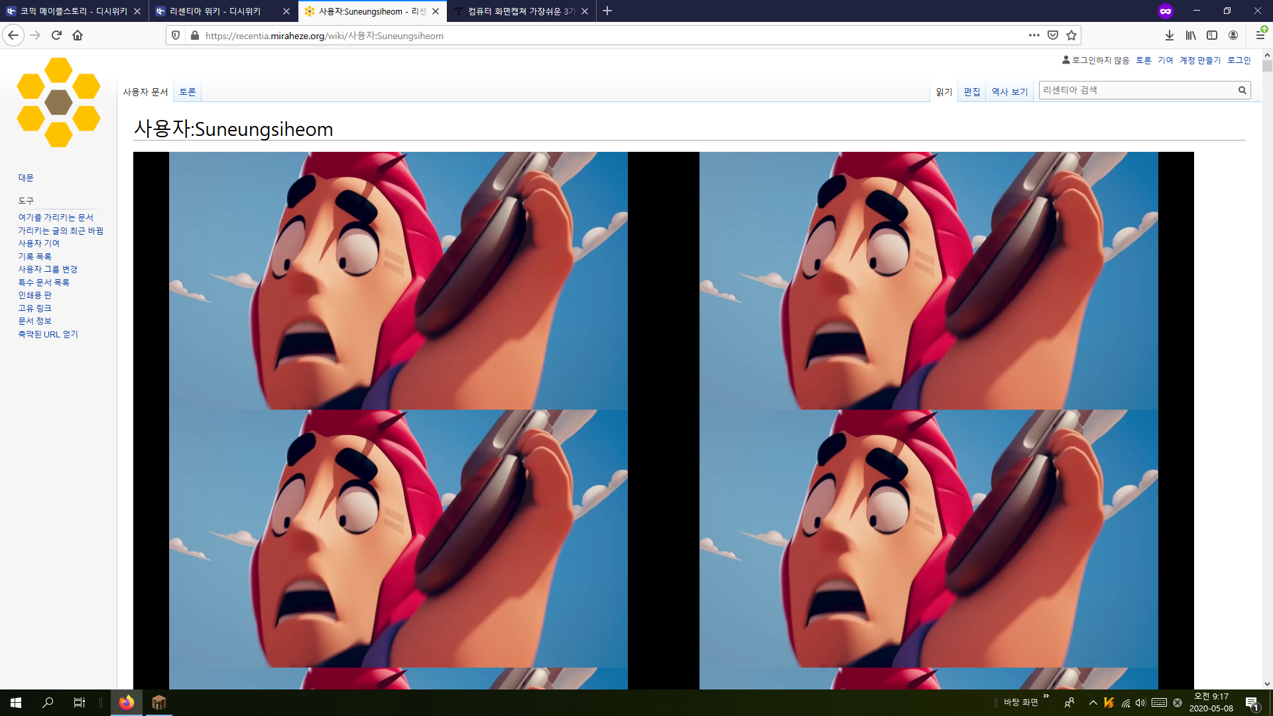This screenshot has width=1273, height=716.
Task: Open Firefox account icon
Action: pyautogui.click(x=1233, y=35)
